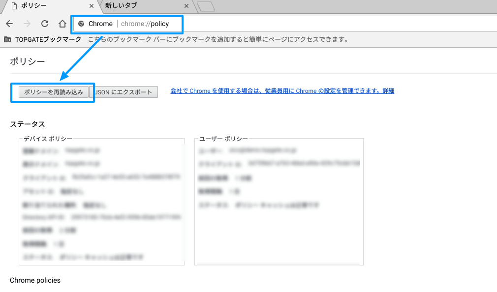
Task: Click the page icon on ポリシー tab
Action: click(x=14, y=6)
